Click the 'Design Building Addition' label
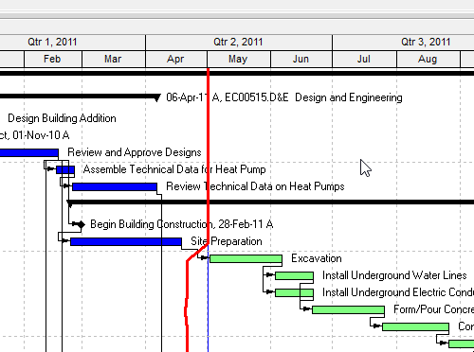This screenshot has width=474, height=352. pyautogui.click(x=62, y=118)
